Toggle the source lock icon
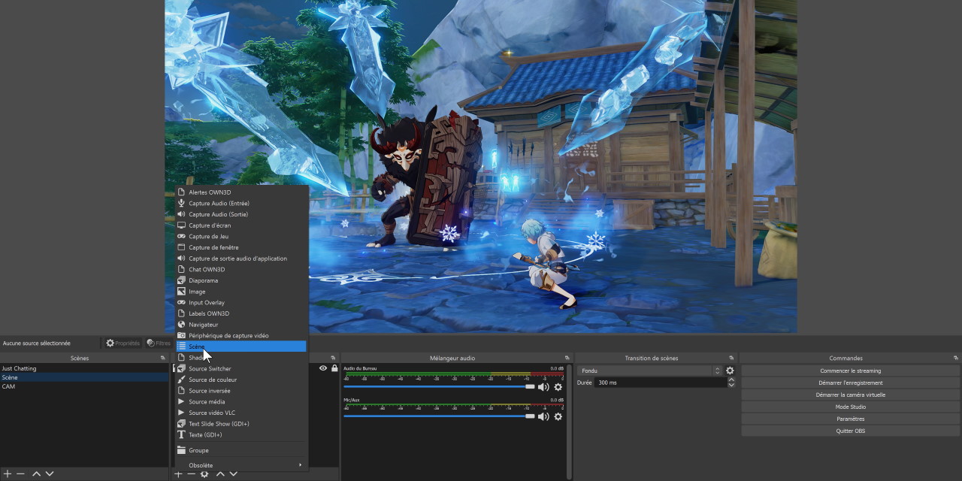The height and width of the screenshot is (481, 962). coord(334,368)
